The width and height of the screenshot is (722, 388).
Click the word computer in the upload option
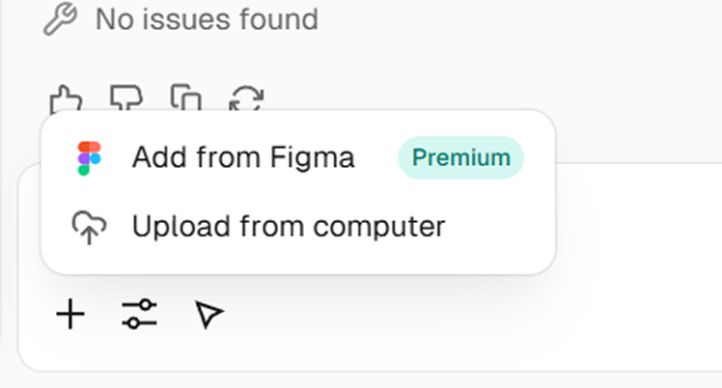(x=379, y=227)
